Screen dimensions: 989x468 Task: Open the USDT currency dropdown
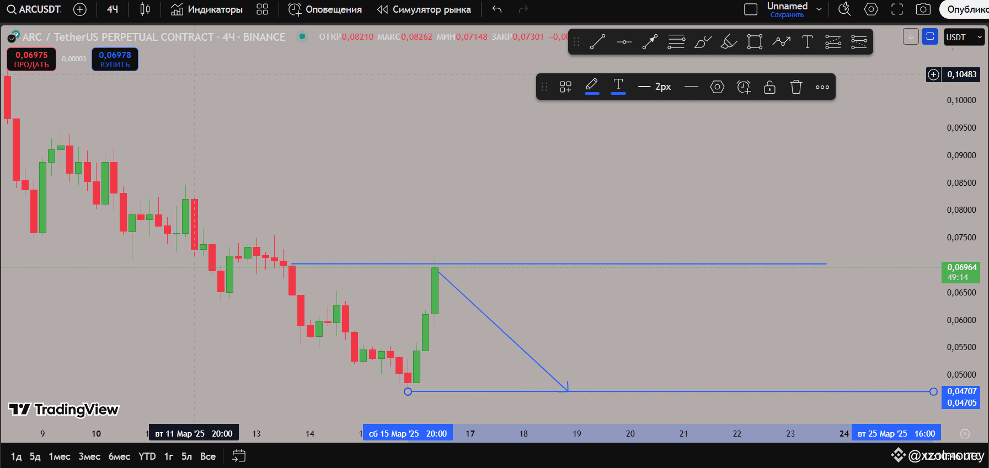click(964, 37)
